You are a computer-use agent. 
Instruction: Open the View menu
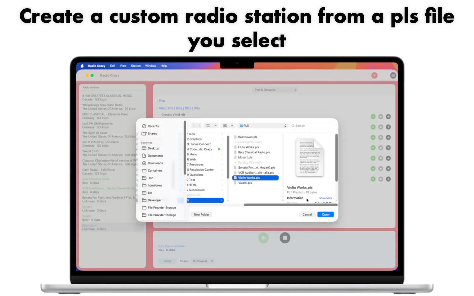(123, 66)
